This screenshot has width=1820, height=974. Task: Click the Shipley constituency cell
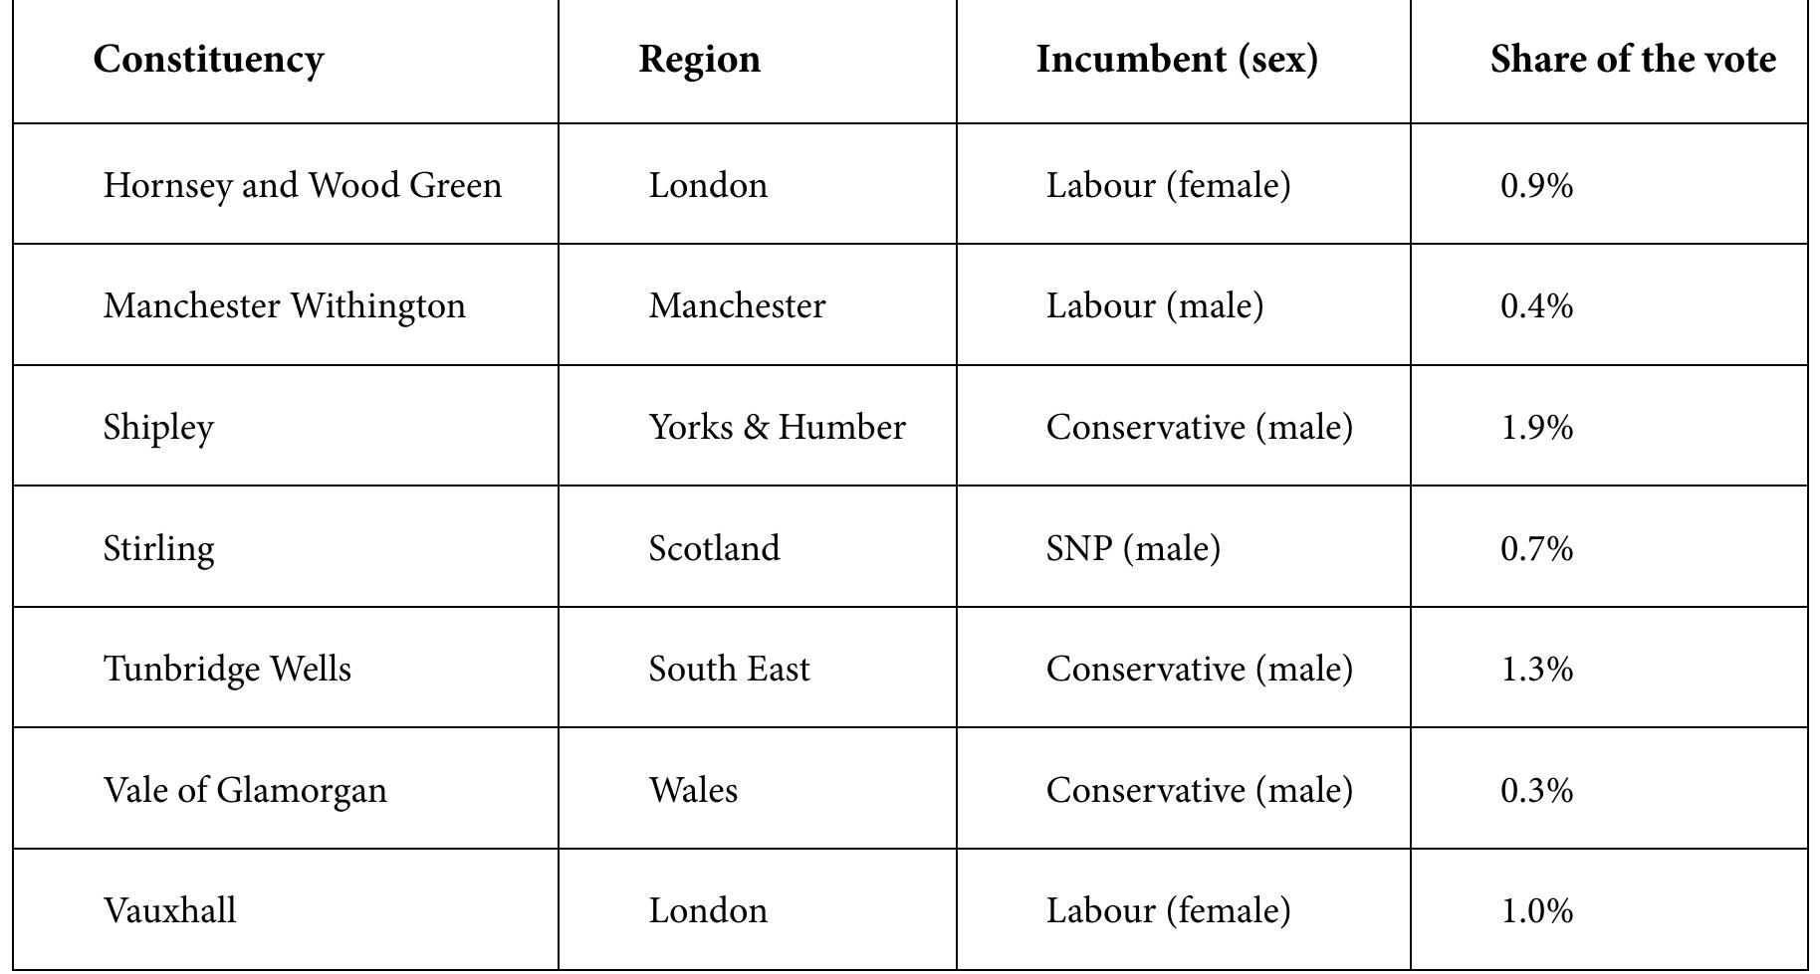[x=158, y=428]
